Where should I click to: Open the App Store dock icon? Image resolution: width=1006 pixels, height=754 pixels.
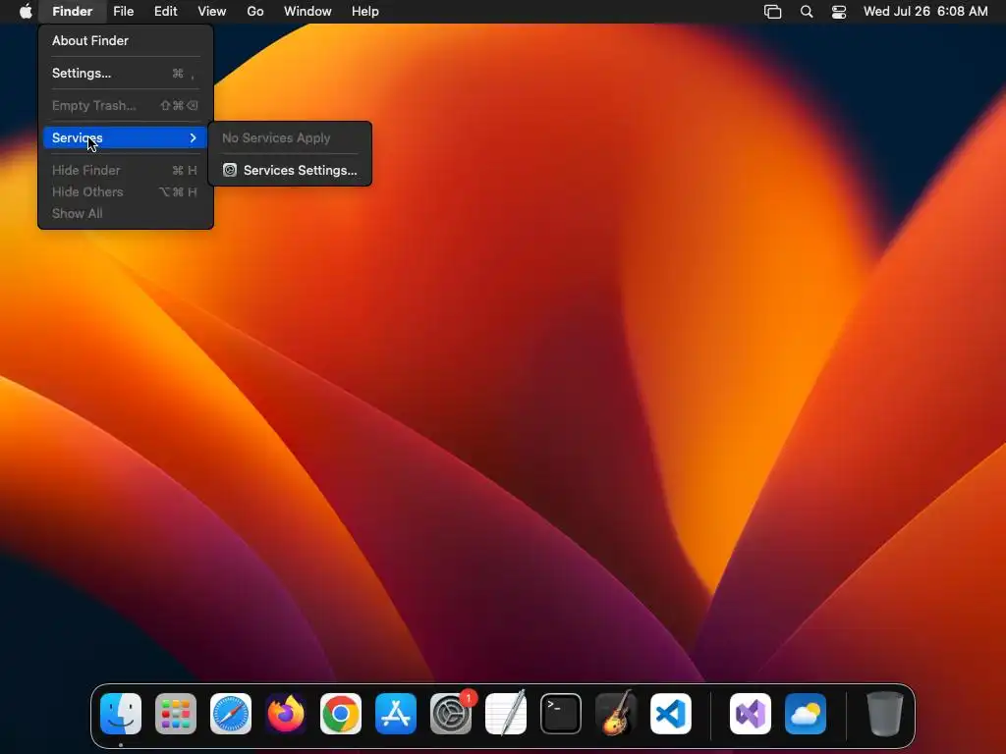[x=396, y=714]
